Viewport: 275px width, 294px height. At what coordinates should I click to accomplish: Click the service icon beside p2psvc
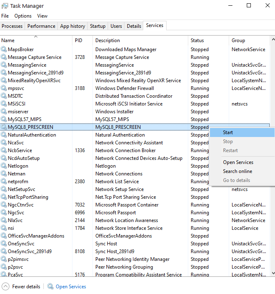point(4,267)
